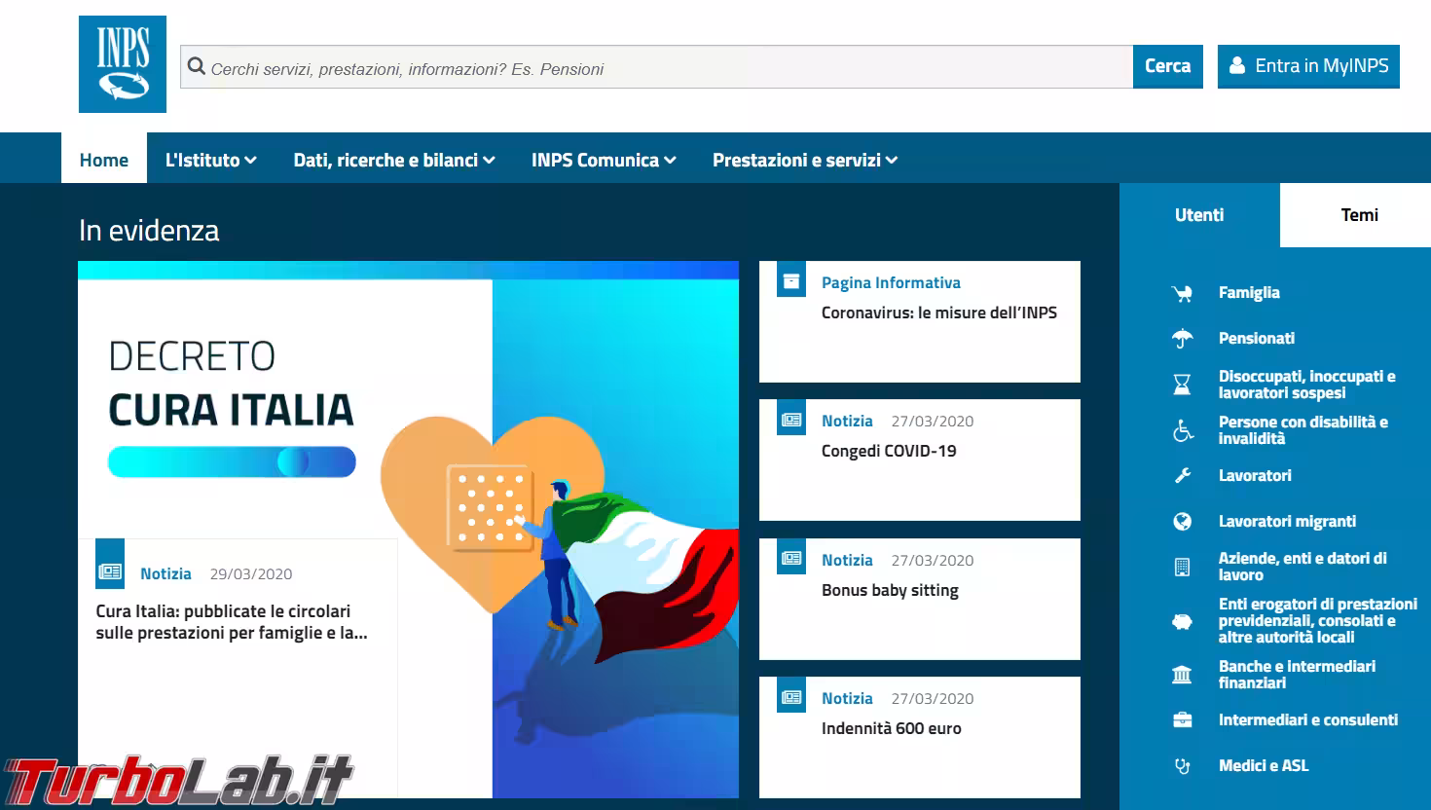Click the stethoscope icon for Medici e ASL
Image resolution: width=1431 pixels, height=810 pixels.
pos(1182,766)
